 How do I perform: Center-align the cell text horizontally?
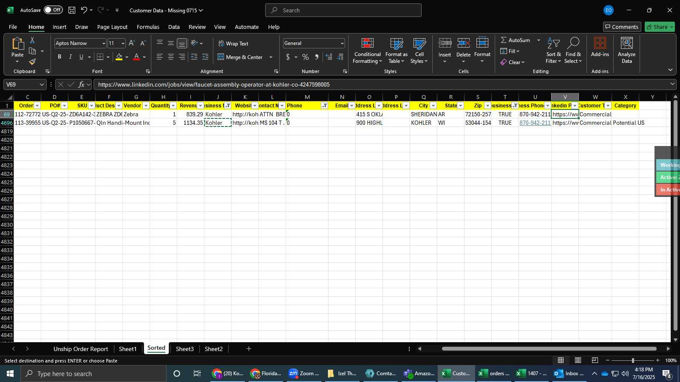click(x=171, y=57)
